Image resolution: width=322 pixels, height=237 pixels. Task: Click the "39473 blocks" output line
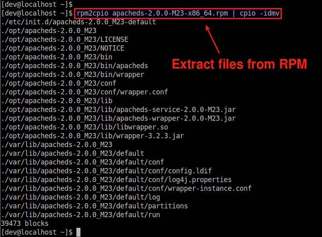pos(25,223)
